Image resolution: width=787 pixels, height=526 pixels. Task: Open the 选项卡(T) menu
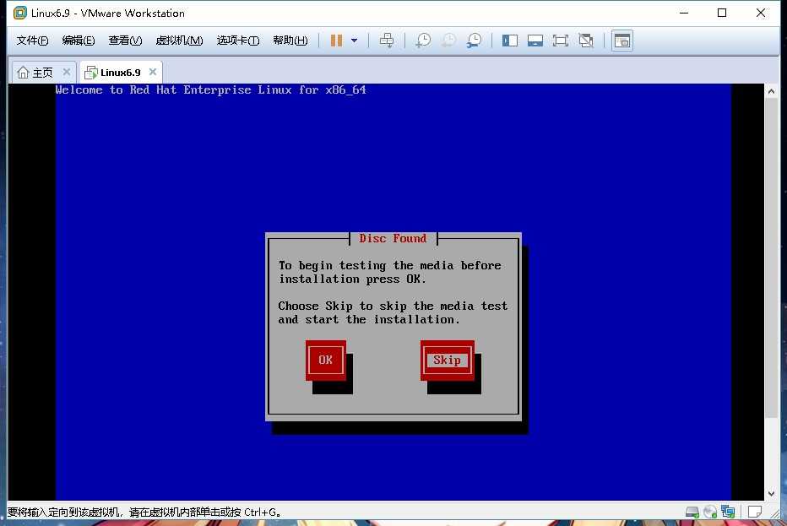(238, 41)
